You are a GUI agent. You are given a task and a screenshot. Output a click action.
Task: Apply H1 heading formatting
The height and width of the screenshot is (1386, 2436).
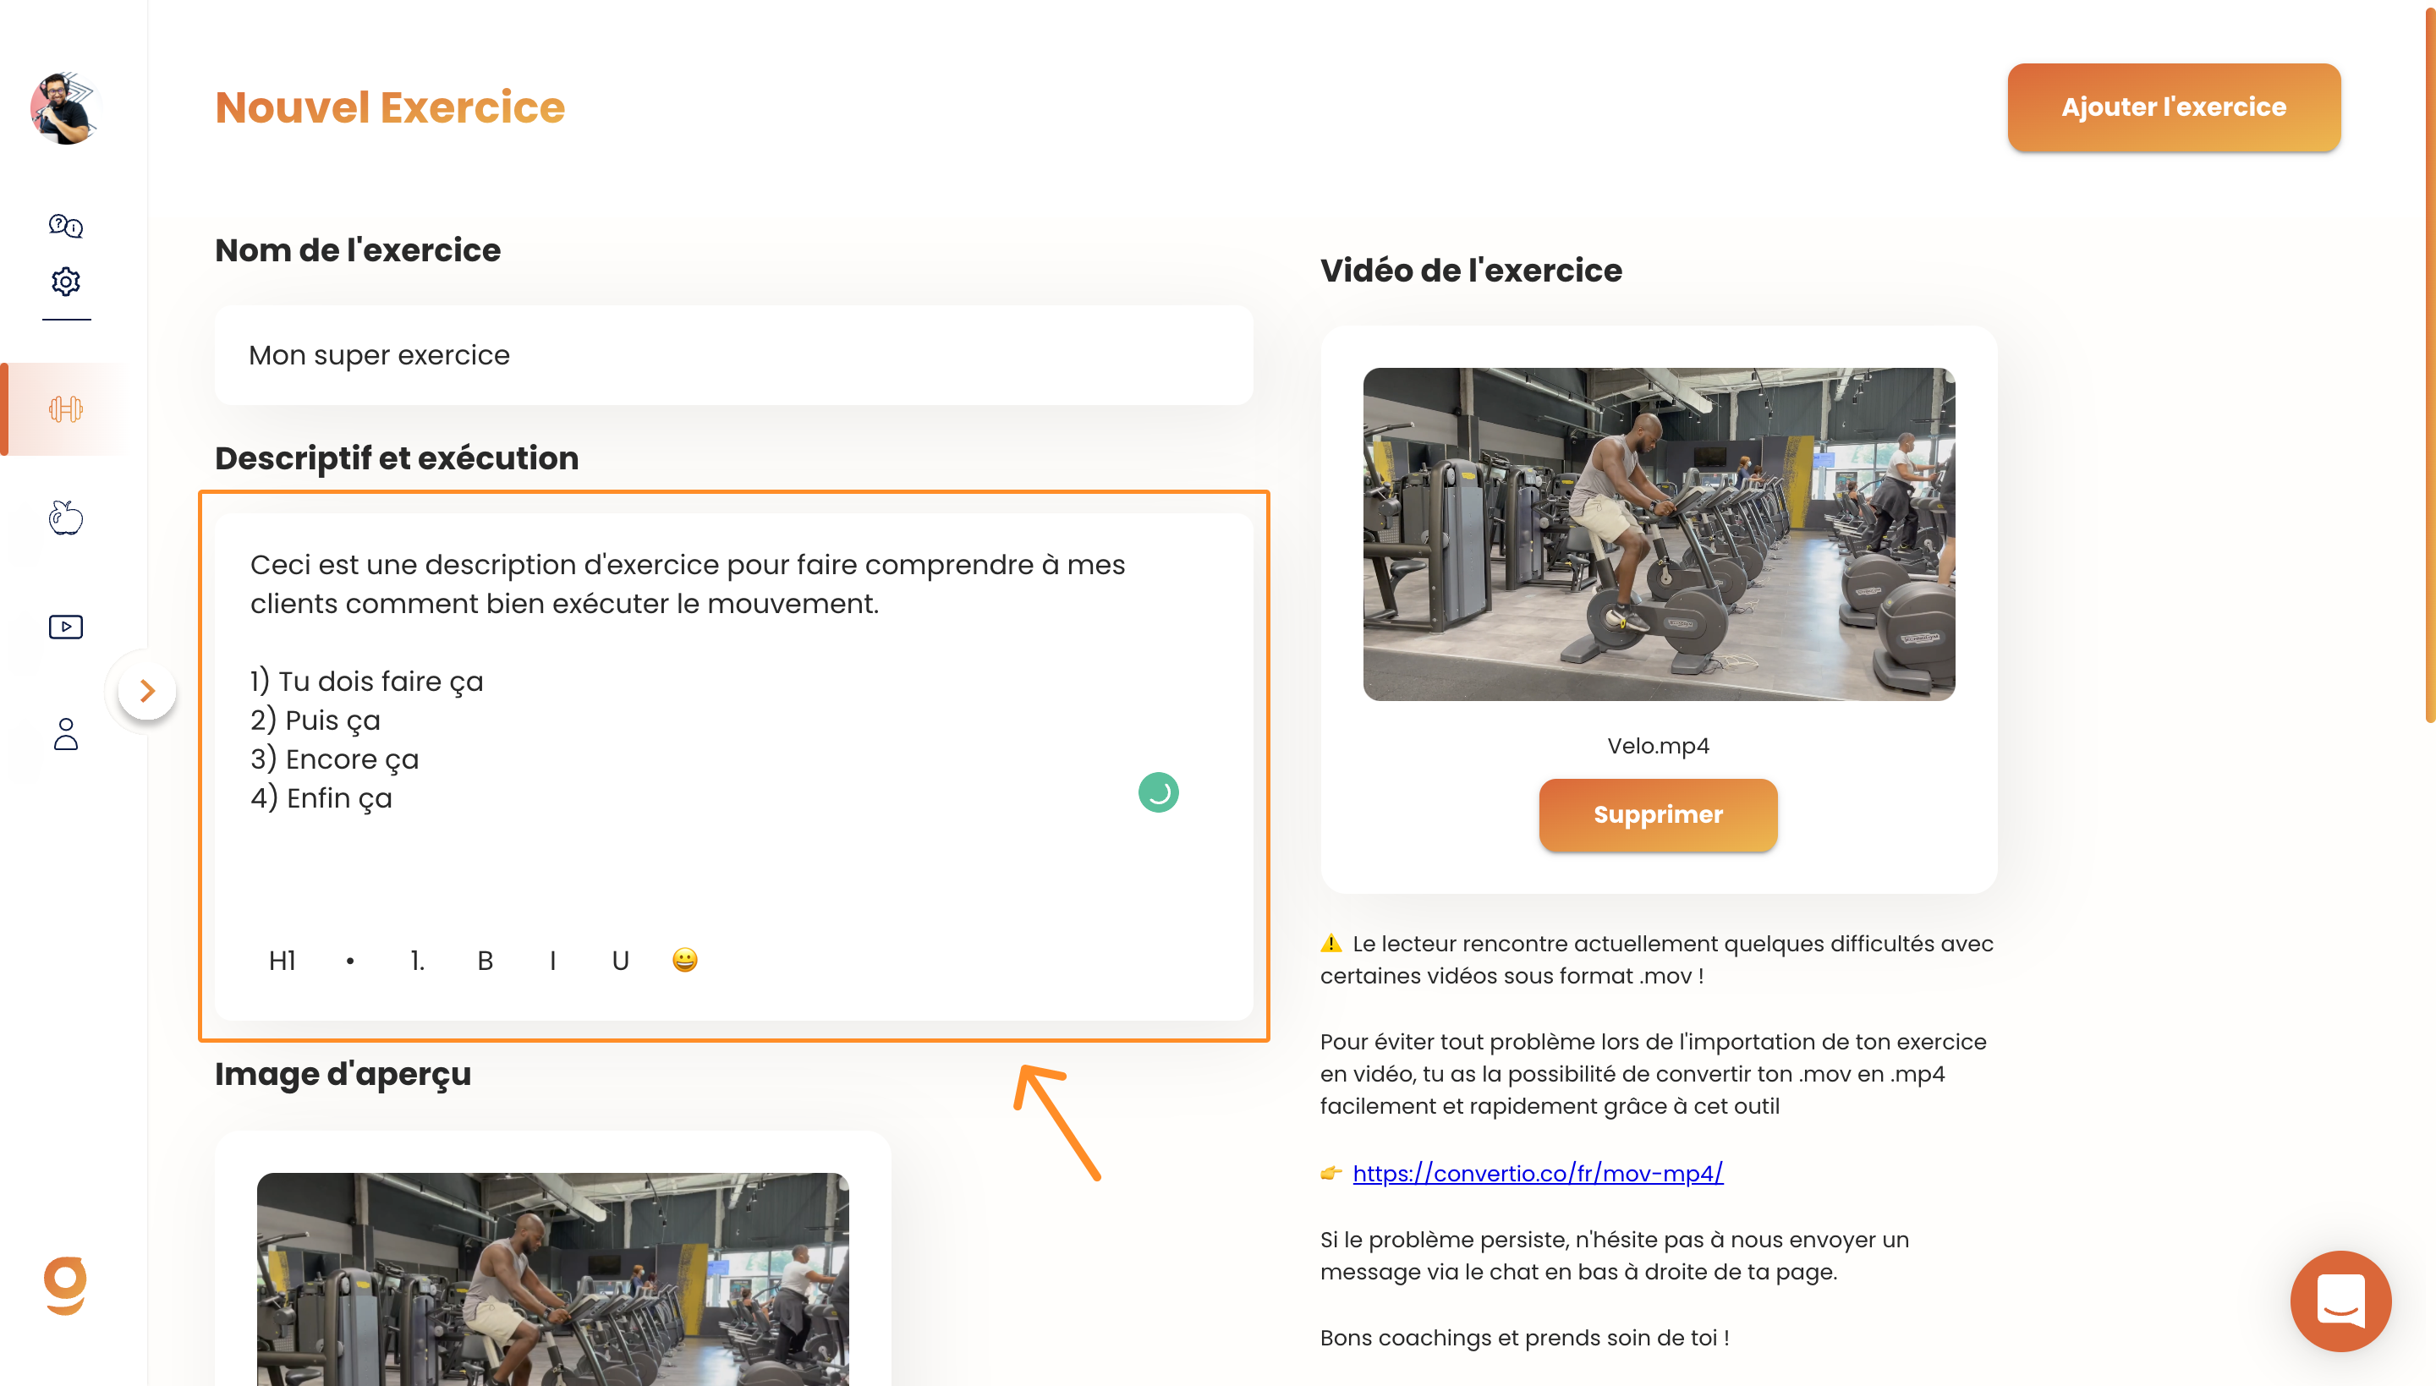pyautogui.click(x=282, y=961)
